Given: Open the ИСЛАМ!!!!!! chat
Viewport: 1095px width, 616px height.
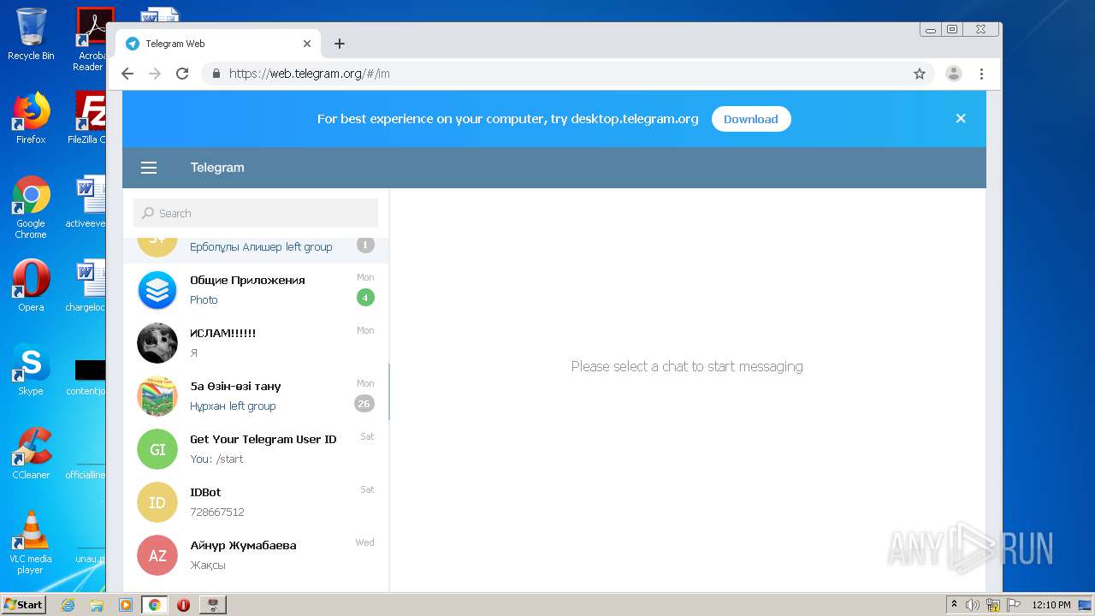Looking at the screenshot, I should tap(256, 343).
